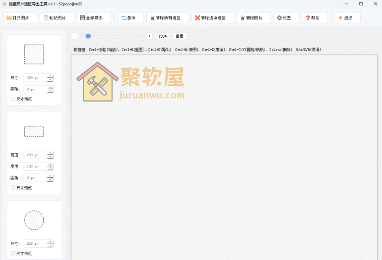Zoom in using the plus button
Screen dimensions: 382x260
pos(149,36)
